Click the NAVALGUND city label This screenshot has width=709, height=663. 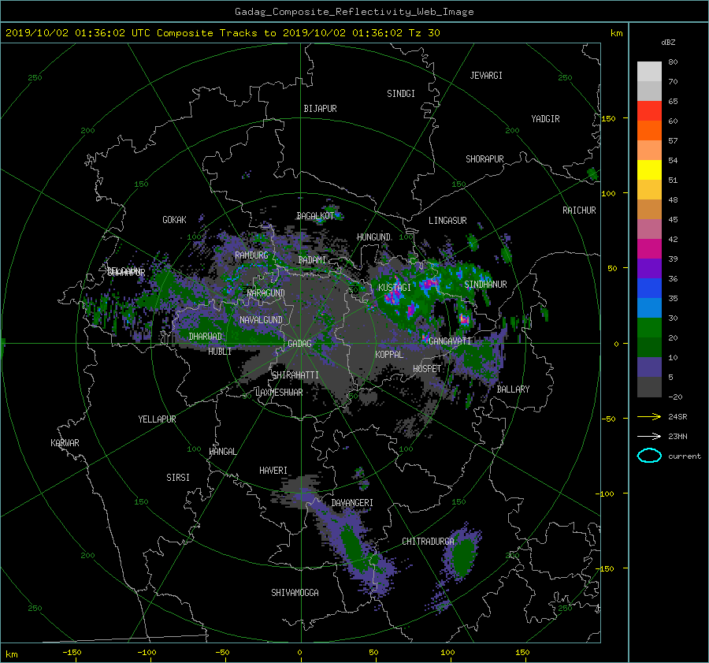(261, 320)
